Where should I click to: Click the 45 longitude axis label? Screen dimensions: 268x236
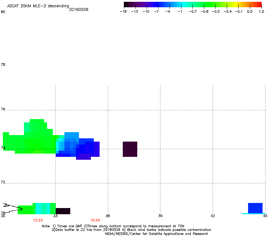tap(265, 216)
